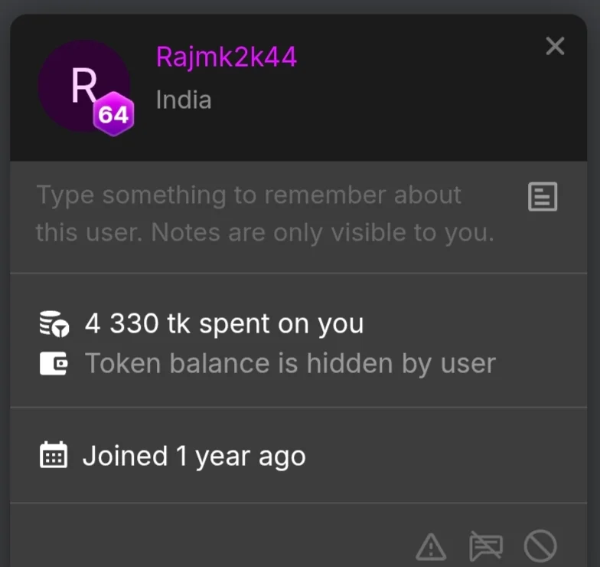This screenshot has width=600, height=567.
Task: Click the wallet token balance icon
Action: 54,363
